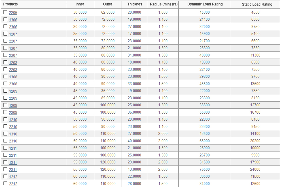Viewport: 281px width, 192px height.
Task: Click the Static Load Rating header
Action: tap(257, 4)
